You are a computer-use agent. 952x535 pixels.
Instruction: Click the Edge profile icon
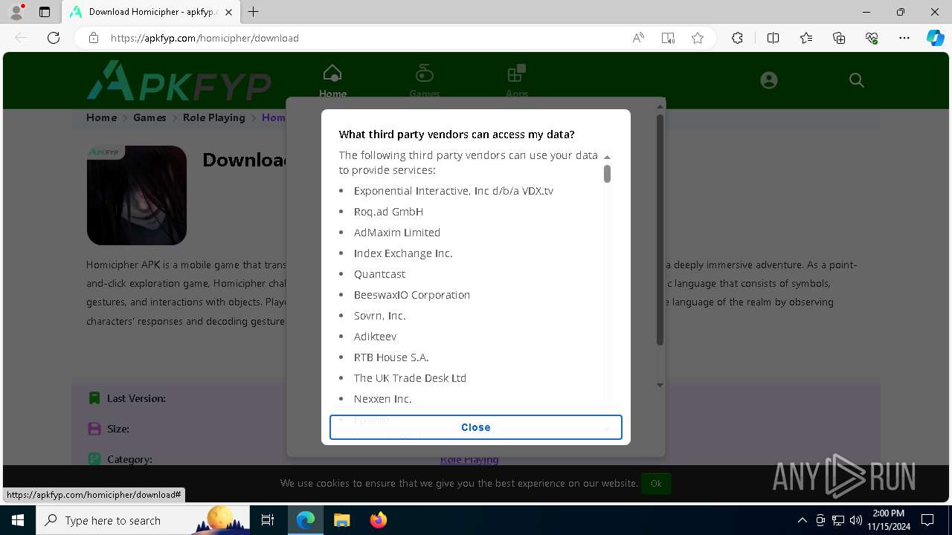tap(16, 12)
